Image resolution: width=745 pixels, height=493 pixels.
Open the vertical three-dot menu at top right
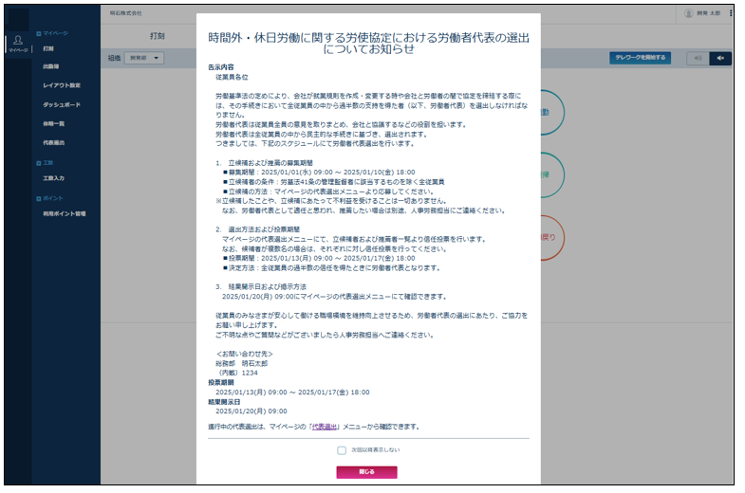(x=731, y=13)
